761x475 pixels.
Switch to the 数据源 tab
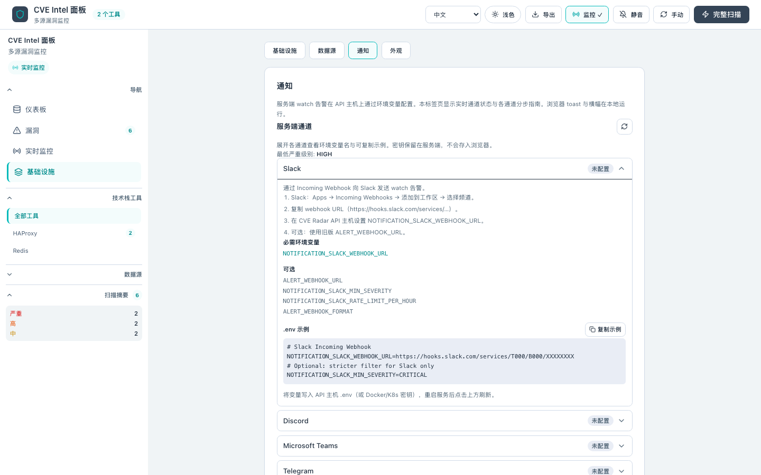click(x=327, y=51)
